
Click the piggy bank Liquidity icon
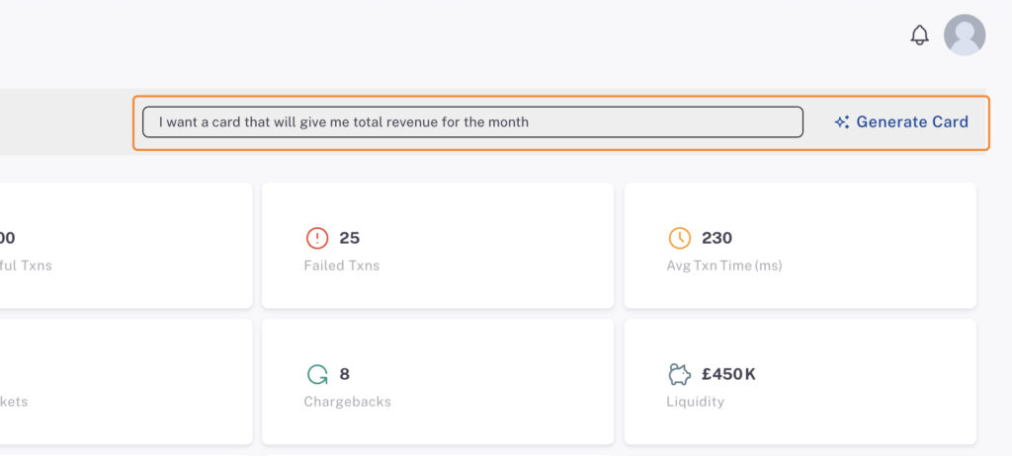click(x=680, y=374)
